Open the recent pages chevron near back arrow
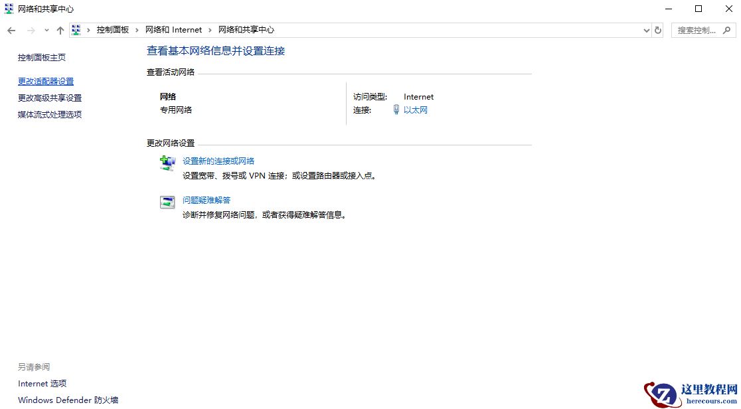The width and height of the screenshot is (741, 409). 45,30
